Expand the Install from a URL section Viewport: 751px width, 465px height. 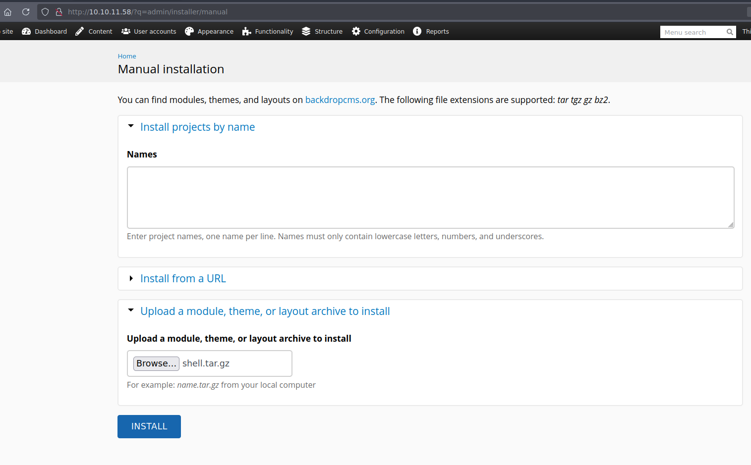point(183,279)
